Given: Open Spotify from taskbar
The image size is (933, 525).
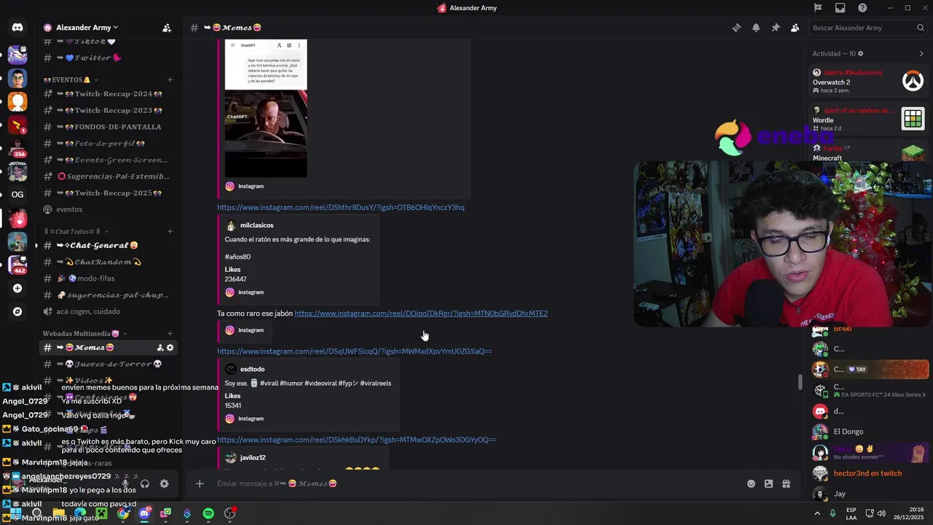Looking at the screenshot, I should click(x=208, y=513).
